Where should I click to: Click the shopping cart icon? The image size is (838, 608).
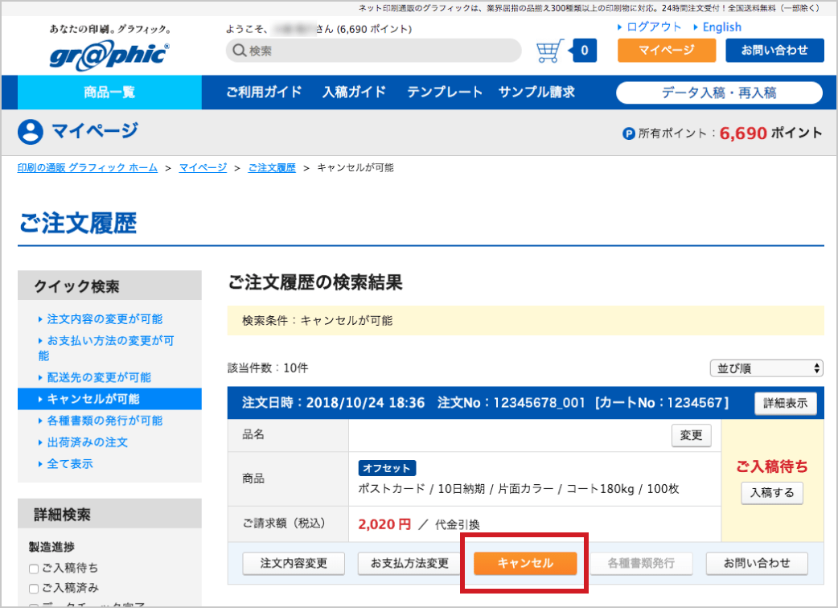click(549, 51)
